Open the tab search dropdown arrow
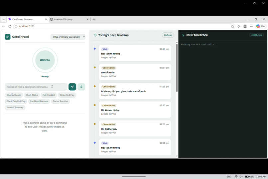Viewport: 268px width, 179px height. coord(3,19)
